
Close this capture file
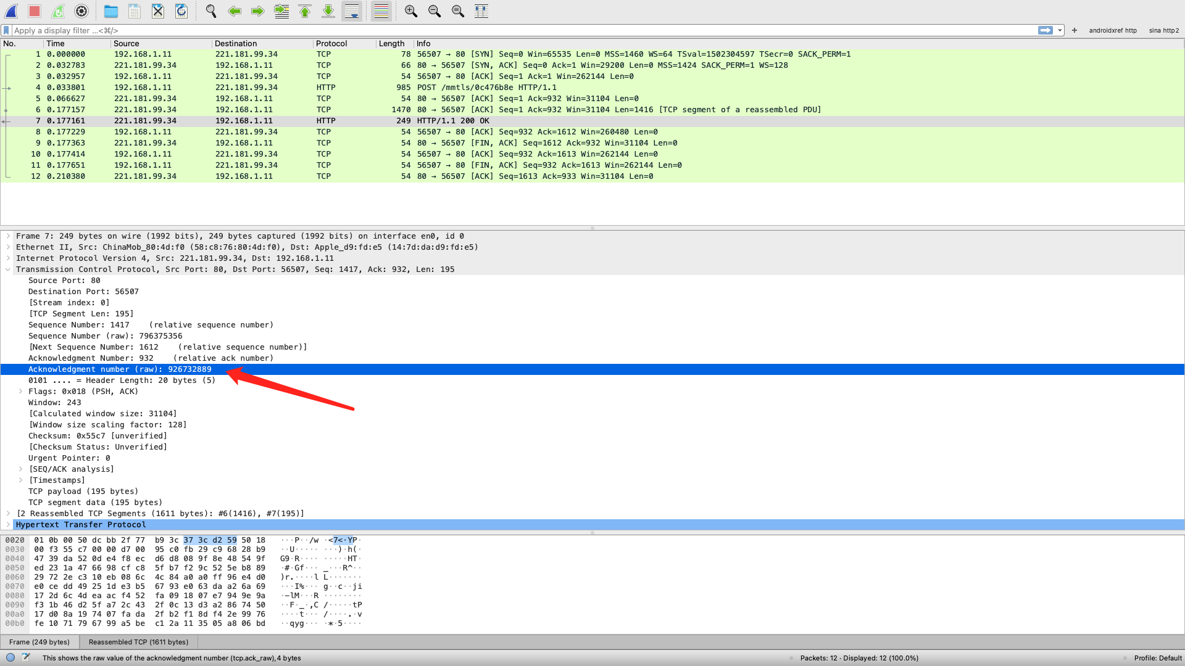click(x=158, y=11)
